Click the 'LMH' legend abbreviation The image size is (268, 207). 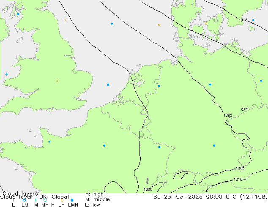[x=73, y=204]
